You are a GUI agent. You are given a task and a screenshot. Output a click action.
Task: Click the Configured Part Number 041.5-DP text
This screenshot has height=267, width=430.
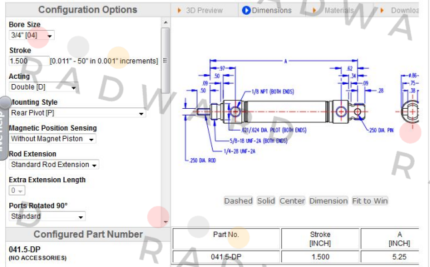pos(25,250)
